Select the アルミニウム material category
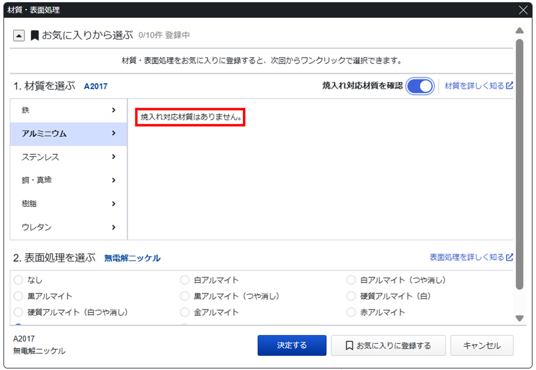536x370 pixels. pyautogui.click(x=69, y=134)
